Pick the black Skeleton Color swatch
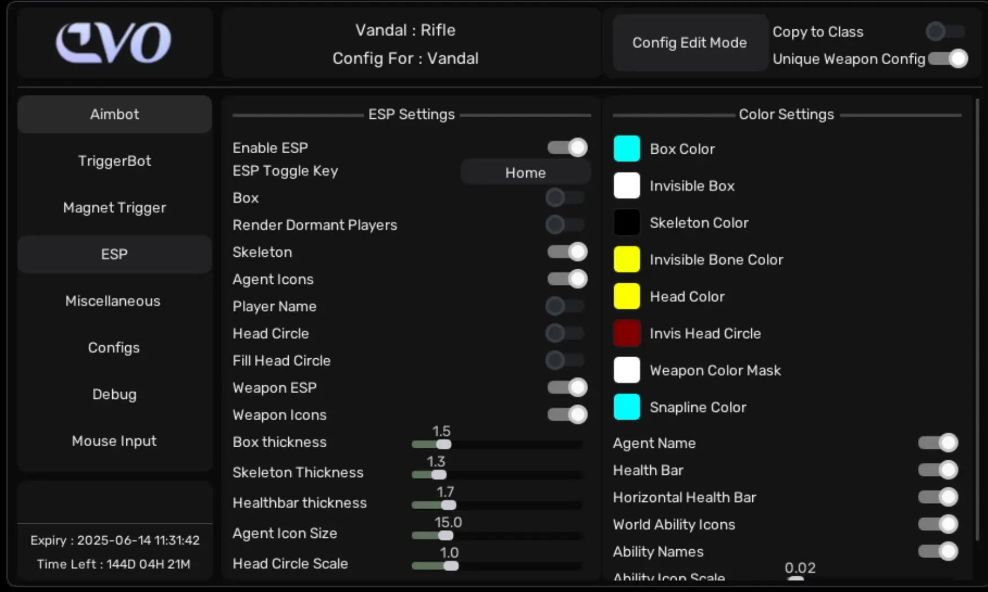The image size is (988, 592). click(x=627, y=222)
